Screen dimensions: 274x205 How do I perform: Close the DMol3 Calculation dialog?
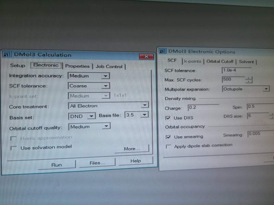[146, 56]
